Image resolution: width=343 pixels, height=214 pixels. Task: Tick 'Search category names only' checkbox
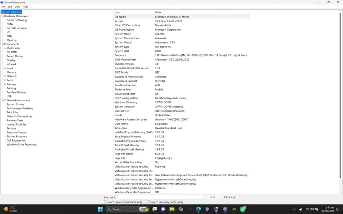click(x=148, y=202)
